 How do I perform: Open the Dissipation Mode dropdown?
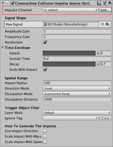(x=77, y=94)
